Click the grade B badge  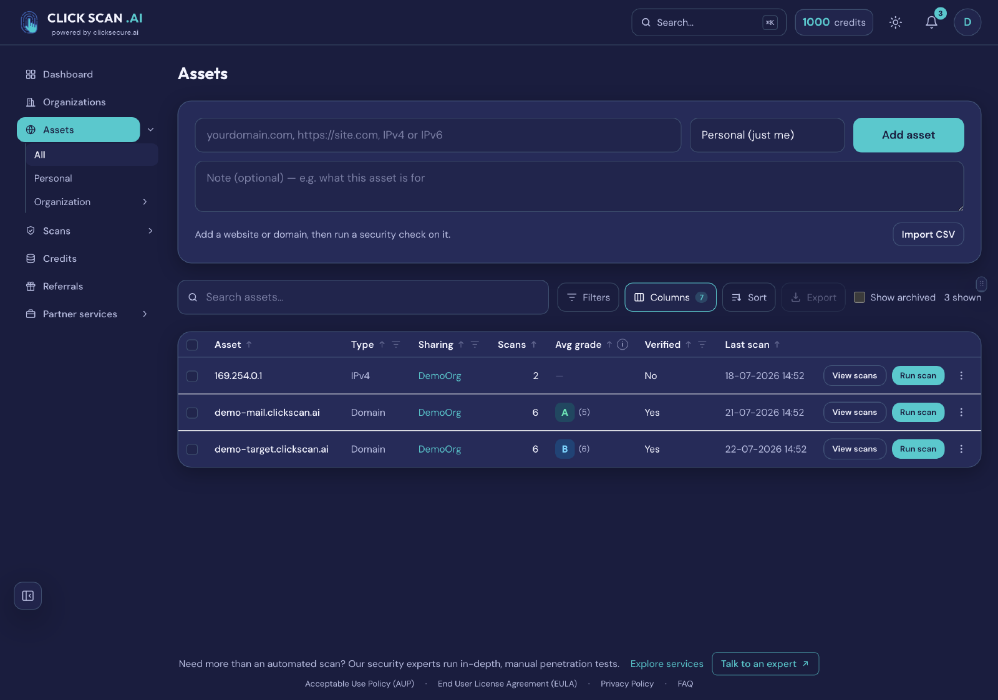(x=564, y=449)
